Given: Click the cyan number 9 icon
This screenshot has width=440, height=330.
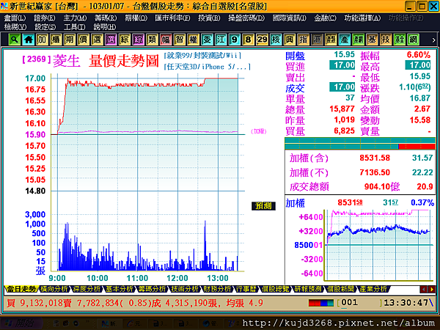Looking at the screenshot, I should pos(235,40).
